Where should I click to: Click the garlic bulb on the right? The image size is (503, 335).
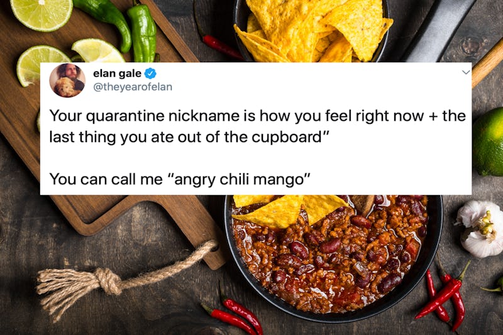479,228
